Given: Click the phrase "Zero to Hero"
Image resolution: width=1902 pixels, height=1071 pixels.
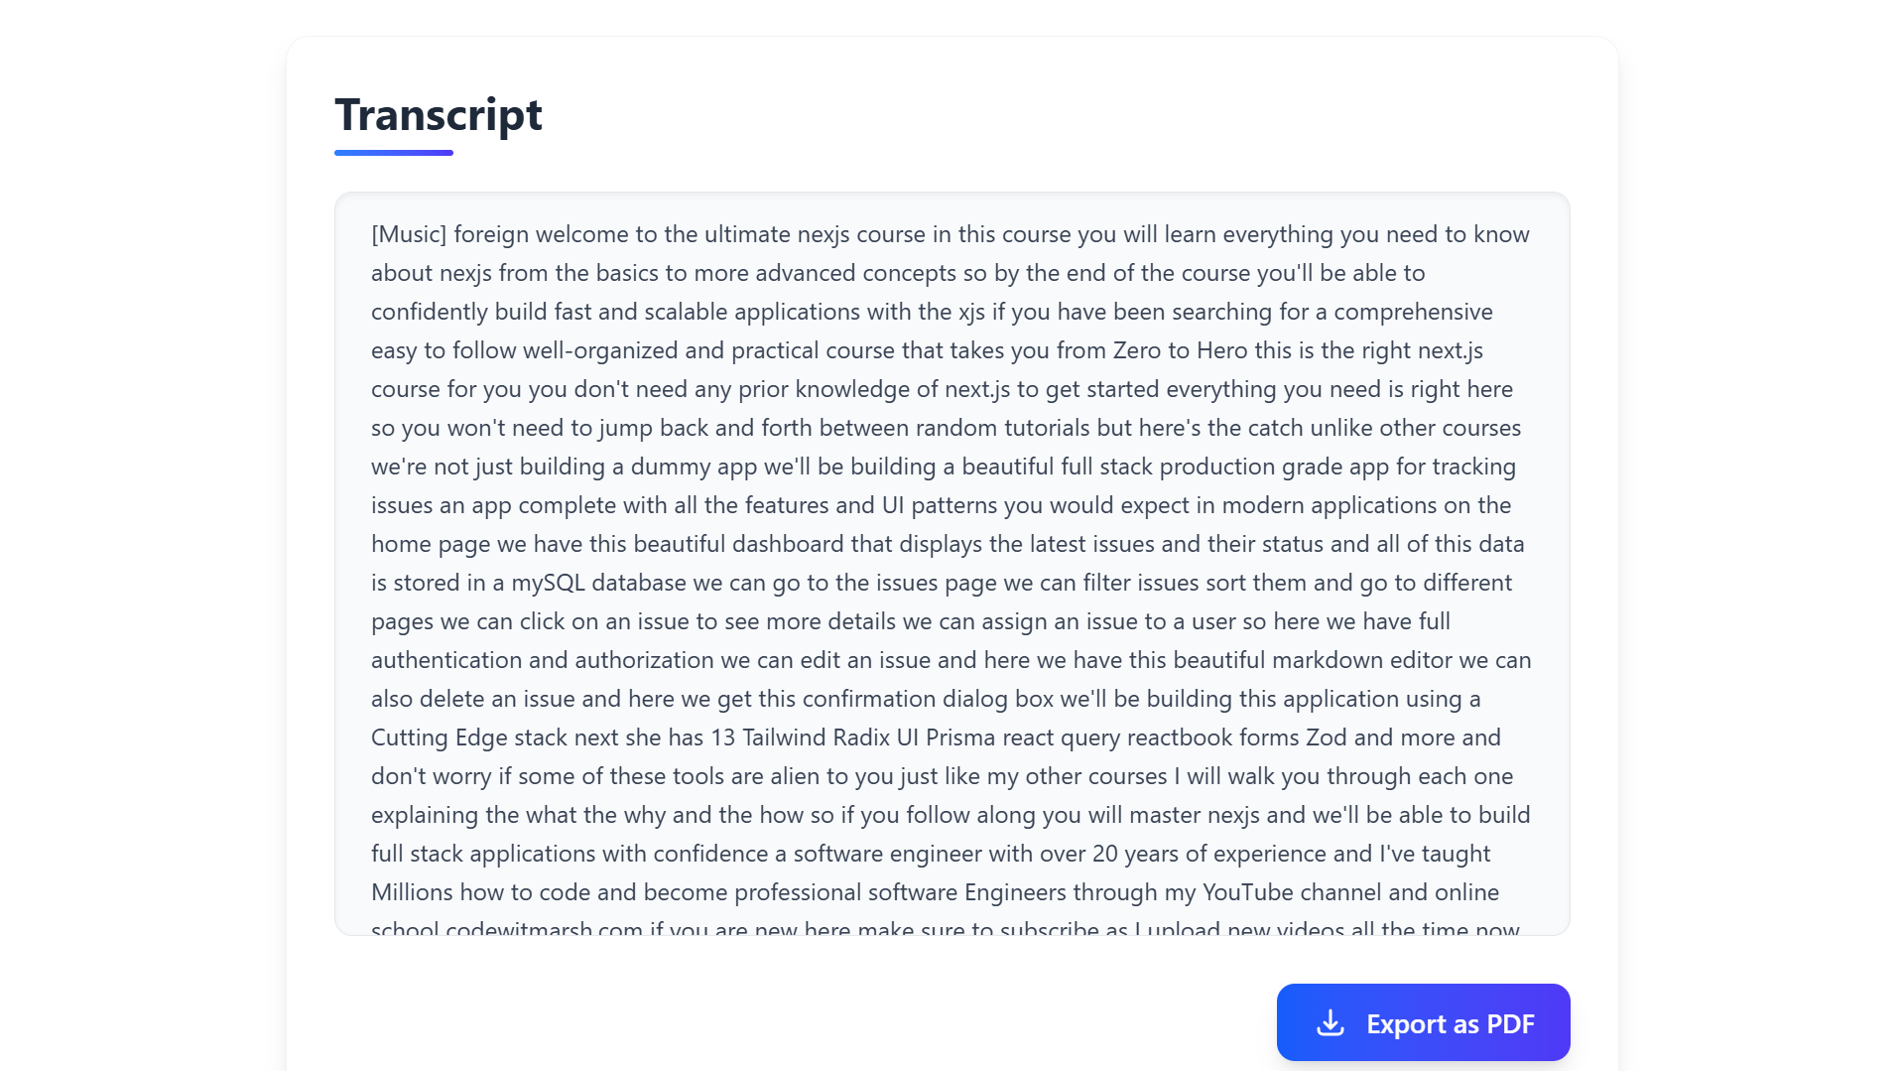Looking at the screenshot, I should point(1179,349).
